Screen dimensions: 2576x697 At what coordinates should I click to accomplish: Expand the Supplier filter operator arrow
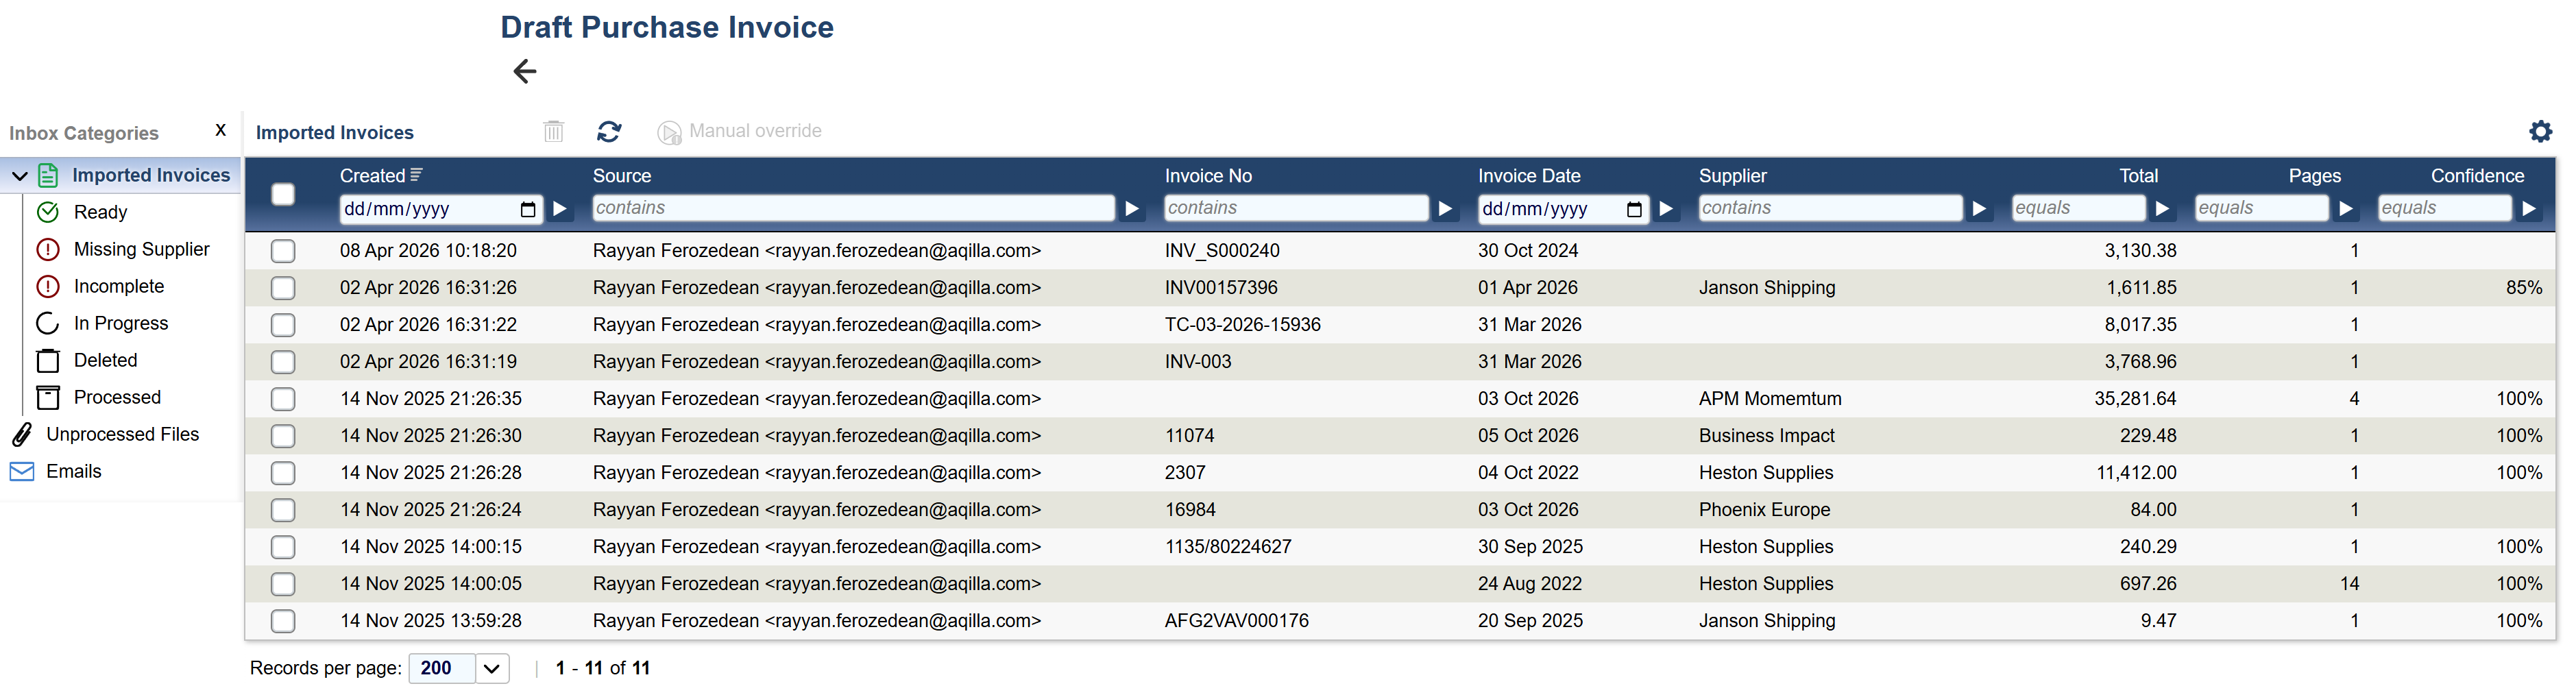(1979, 209)
